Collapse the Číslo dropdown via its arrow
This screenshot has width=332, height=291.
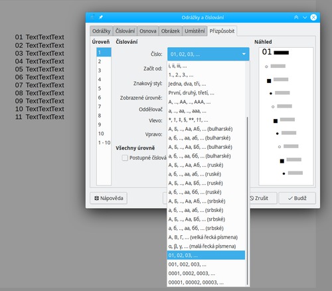(x=244, y=54)
